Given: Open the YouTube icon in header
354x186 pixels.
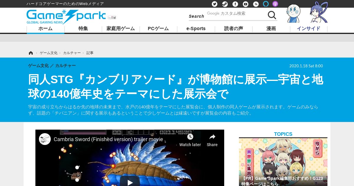Looking at the screenshot, I should coord(245,4).
